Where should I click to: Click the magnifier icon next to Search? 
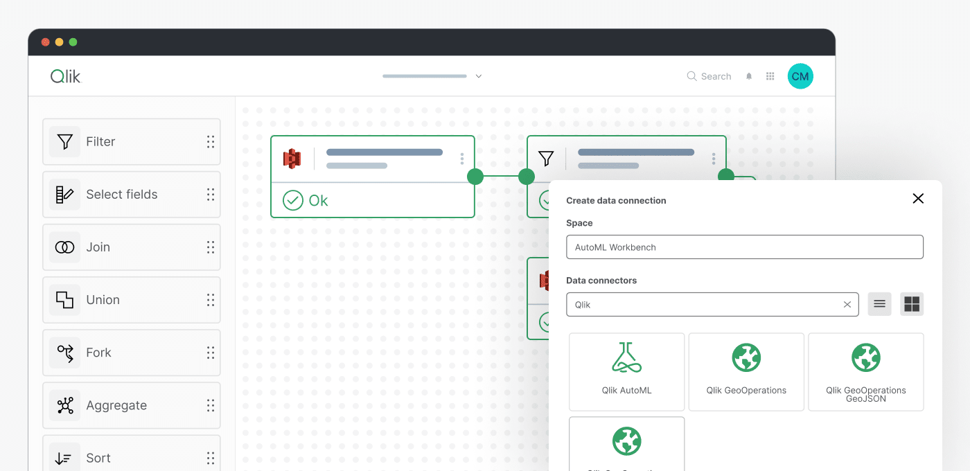[x=691, y=76]
